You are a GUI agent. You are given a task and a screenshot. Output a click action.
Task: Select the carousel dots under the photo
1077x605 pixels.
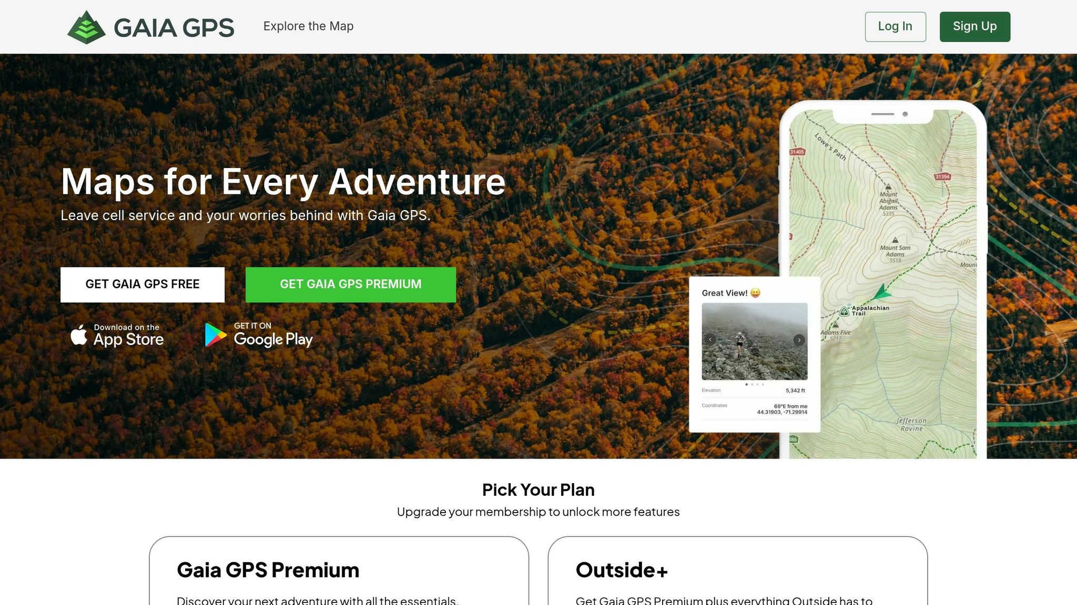click(x=755, y=384)
